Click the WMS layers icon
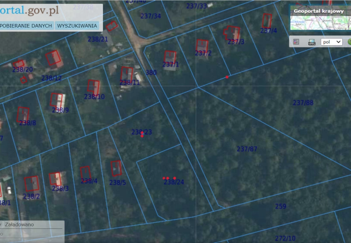Image resolution: width=351 pixels, height=243 pixels. (312, 42)
